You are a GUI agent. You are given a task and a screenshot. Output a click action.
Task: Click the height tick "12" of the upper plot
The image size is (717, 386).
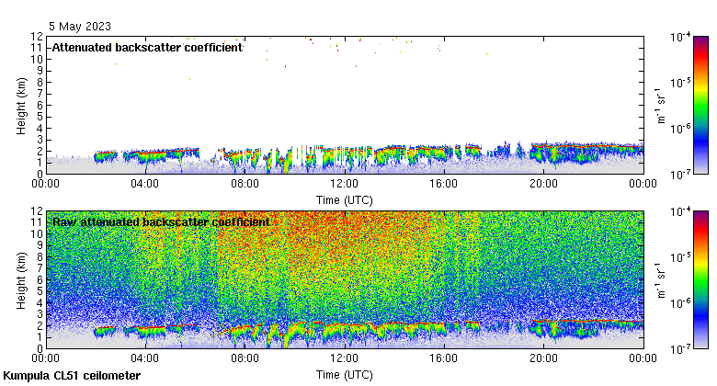tap(37, 36)
